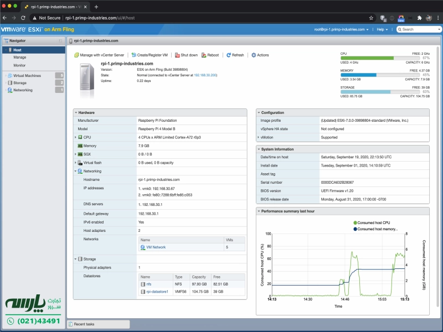Expand the SGX row in Hardware
443x332 pixels.
[75, 154]
